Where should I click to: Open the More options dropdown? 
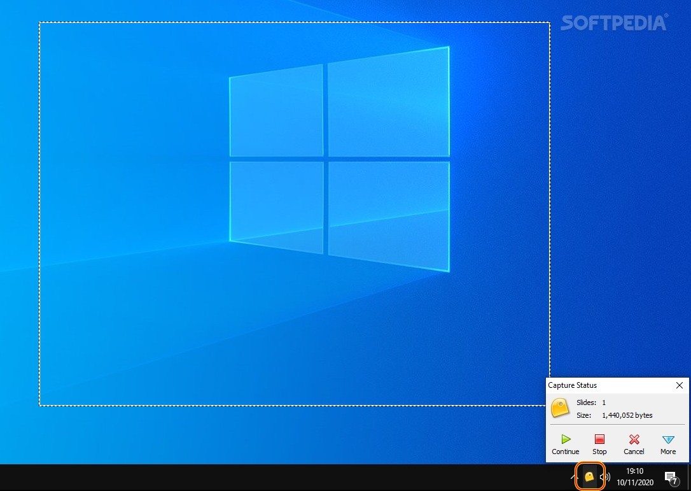tap(668, 445)
